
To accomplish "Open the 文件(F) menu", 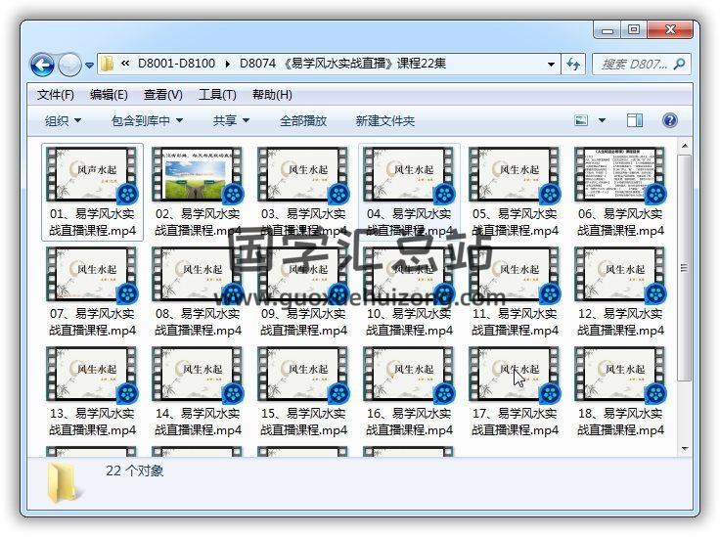I will [56, 95].
